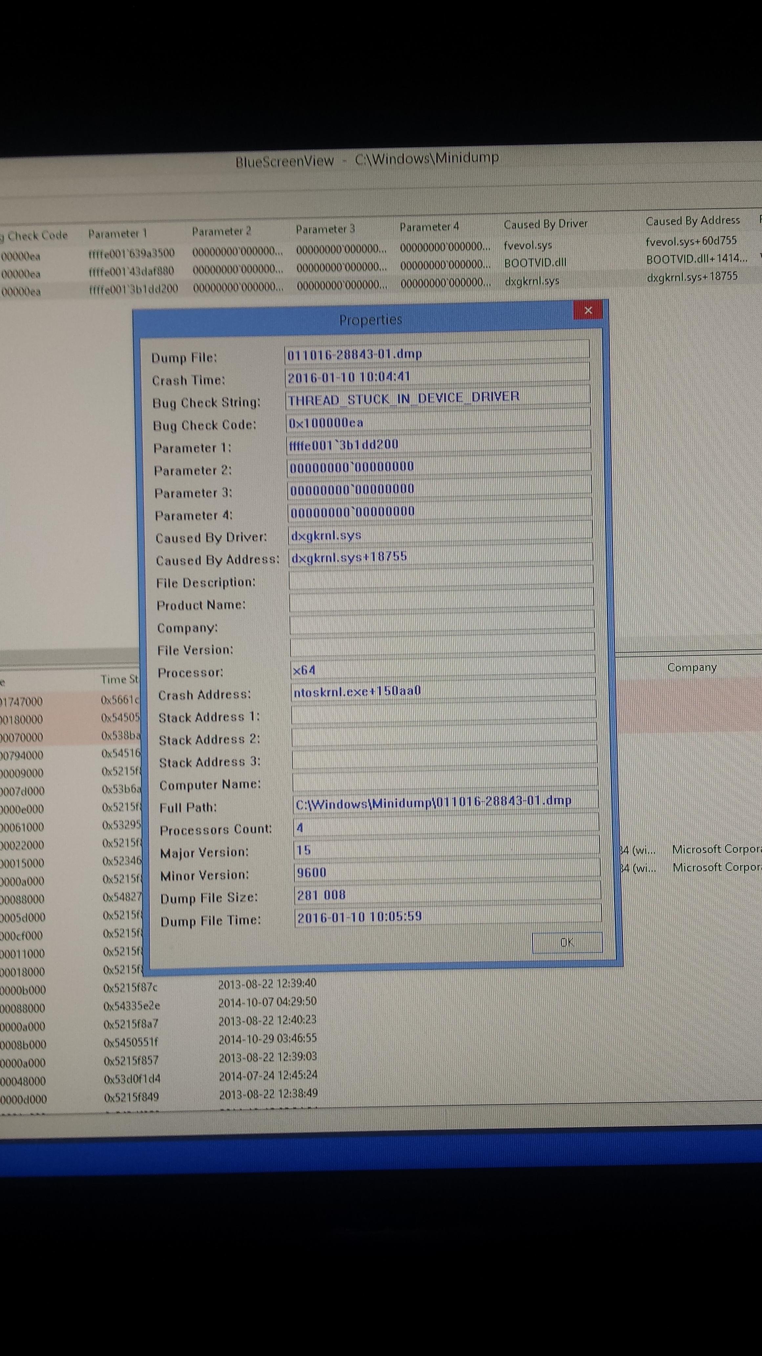The height and width of the screenshot is (1356, 762).
Task: Click the Parameter 1 field in Properties
Action: tap(438, 443)
